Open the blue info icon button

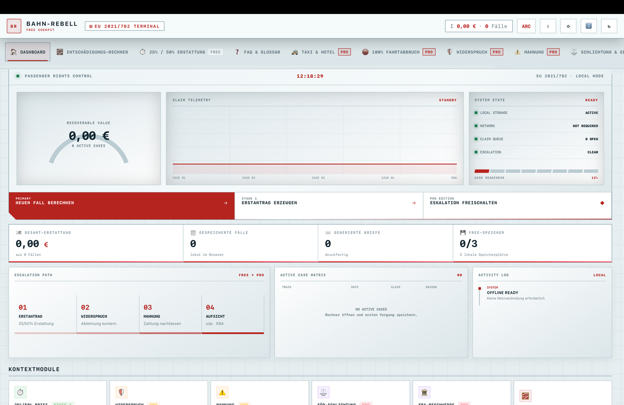(x=589, y=26)
